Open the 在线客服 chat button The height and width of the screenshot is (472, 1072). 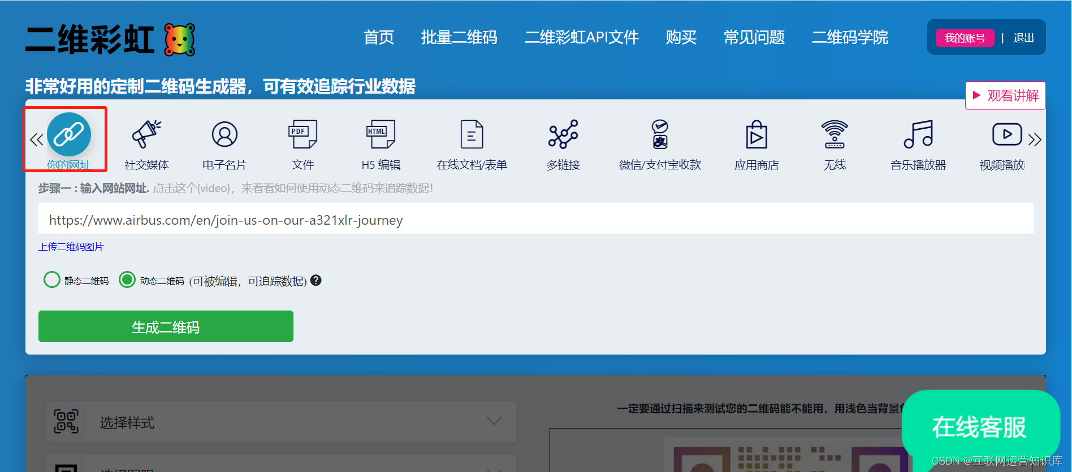980,426
